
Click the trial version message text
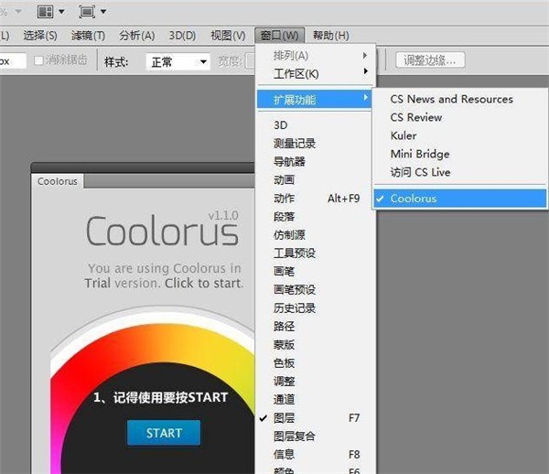tap(164, 275)
